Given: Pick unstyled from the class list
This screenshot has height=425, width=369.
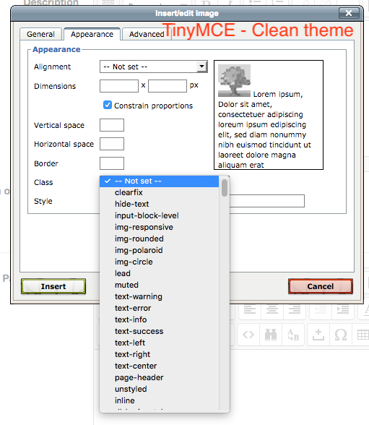Looking at the screenshot, I should (x=159, y=389).
